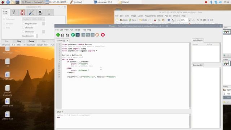Open the video codec film tab in vokoscreen
The image size is (231, 130).
point(22,12)
